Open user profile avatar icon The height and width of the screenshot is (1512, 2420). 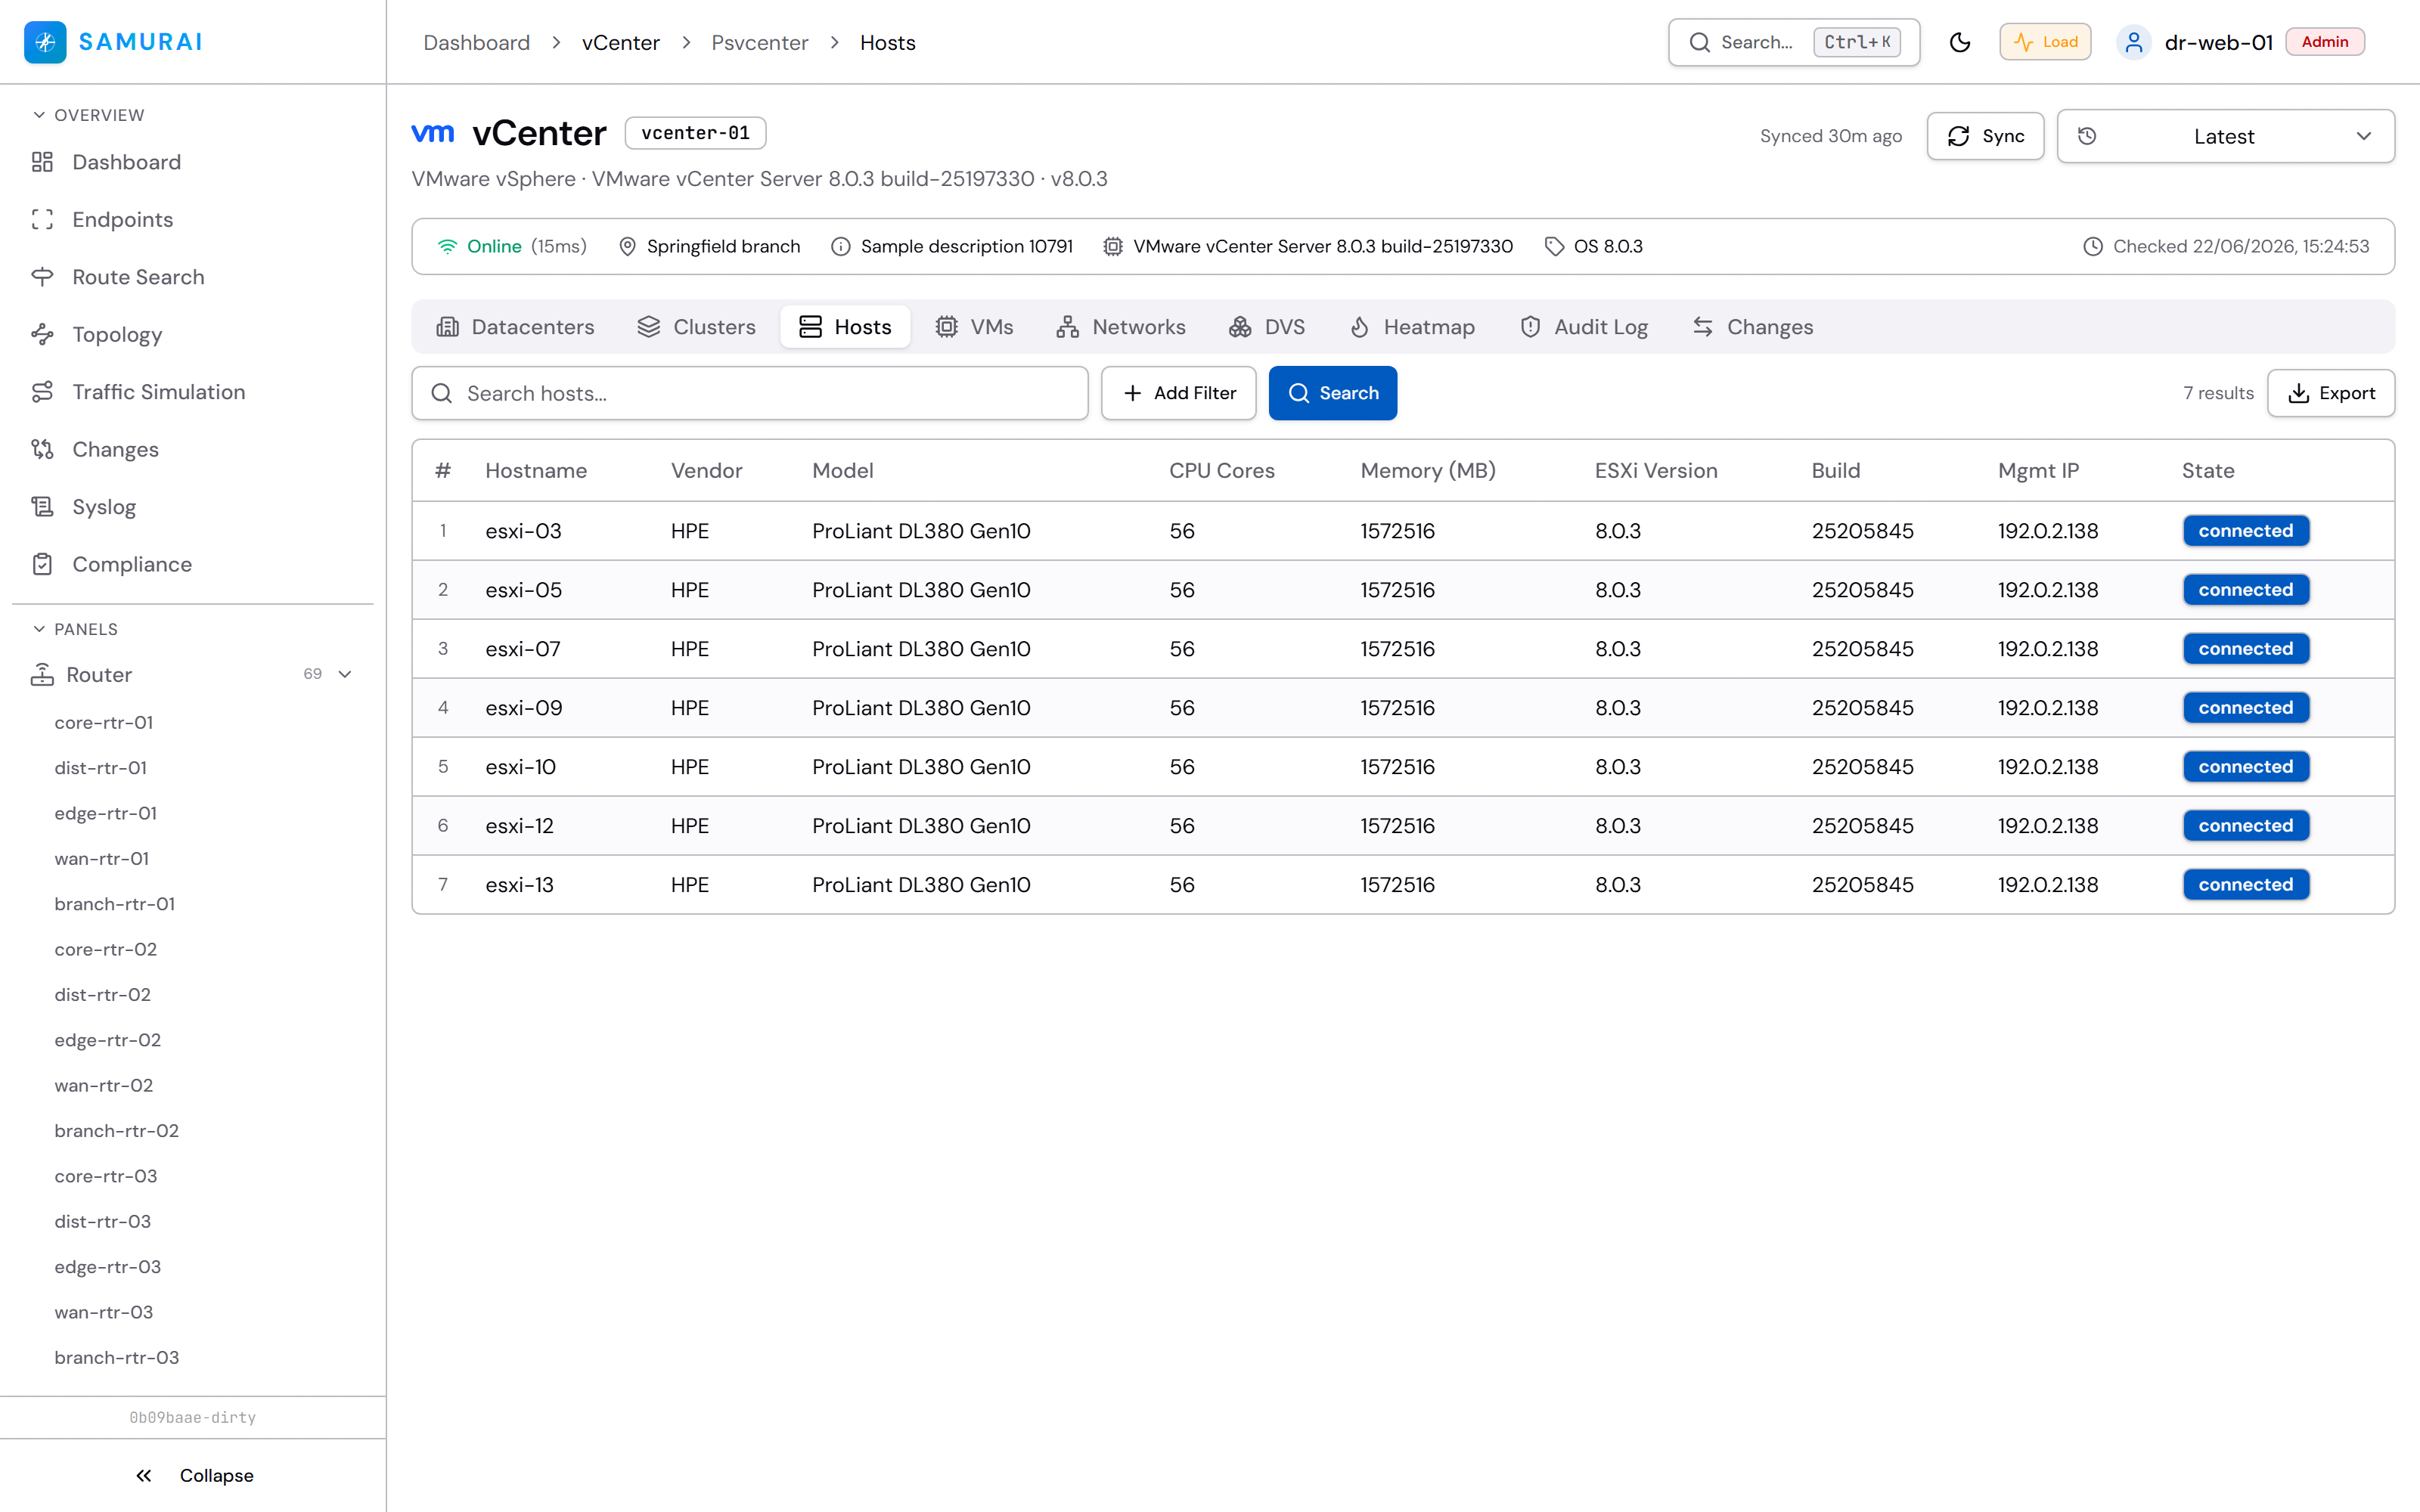[2133, 42]
